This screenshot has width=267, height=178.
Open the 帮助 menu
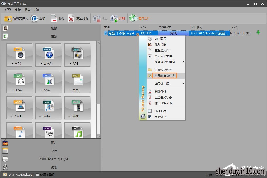(x=37, y=10)
